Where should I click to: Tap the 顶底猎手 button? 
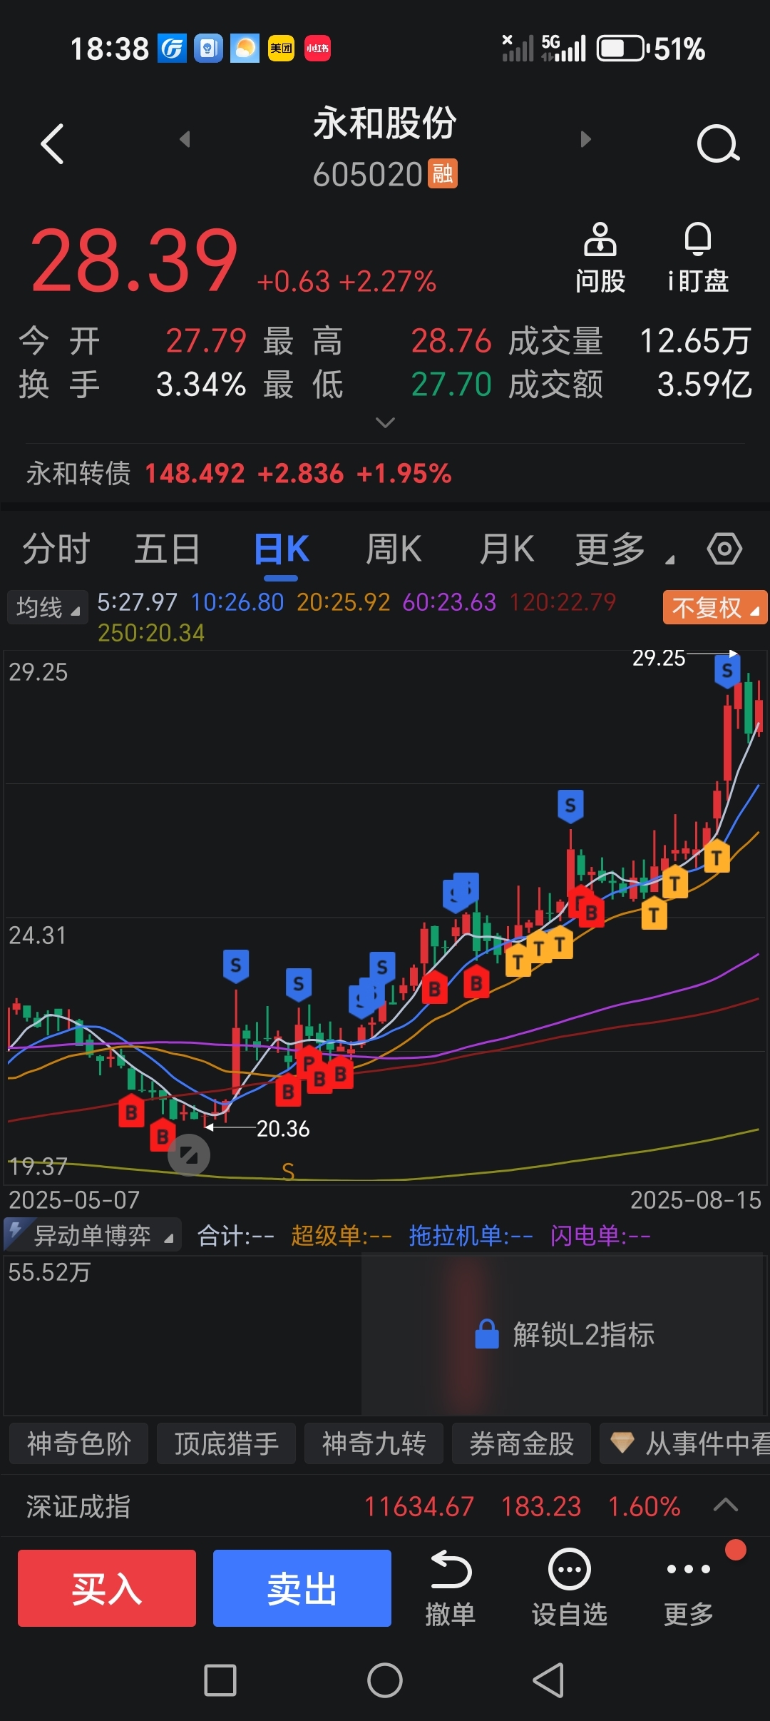(x=226, y=1443)
